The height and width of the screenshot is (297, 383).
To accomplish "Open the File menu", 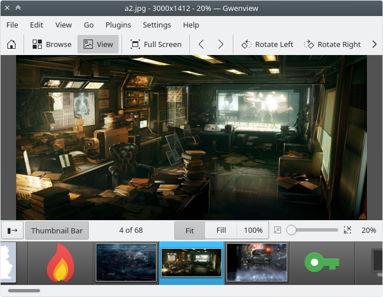I will pyautogui.click(x=12, y=25).
